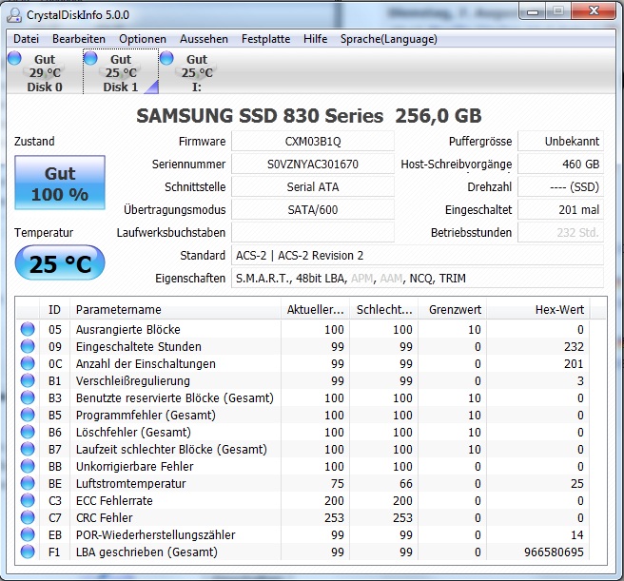The width and height of the screenshot is (624, 581).
Task: Click the Übertragungsmodus field SATA/600
Action: click(x=313, y=210)
